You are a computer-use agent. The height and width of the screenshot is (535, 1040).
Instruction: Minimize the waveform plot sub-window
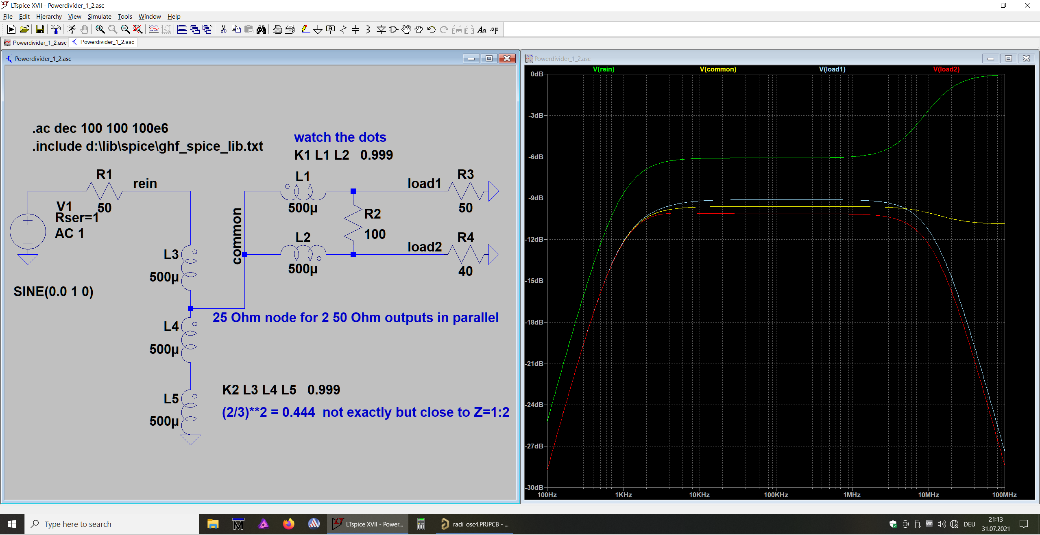click(990, 58)
